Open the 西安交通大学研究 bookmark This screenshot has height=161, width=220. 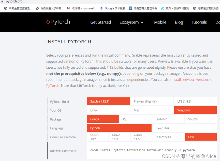tap(49, 8)
